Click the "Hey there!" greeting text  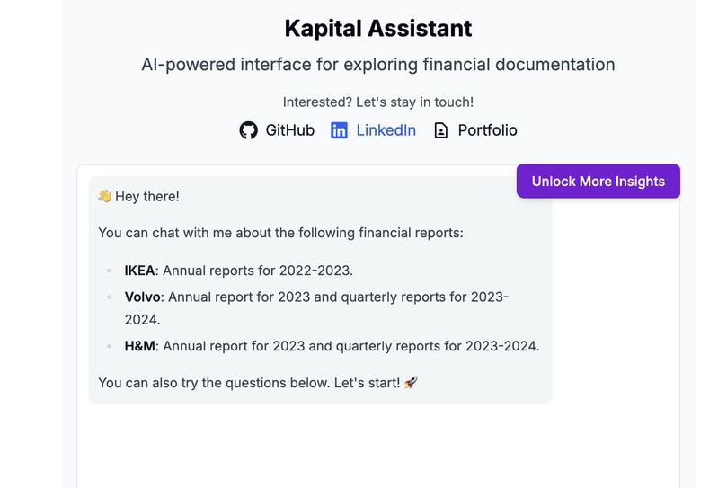tap(147, 196)
